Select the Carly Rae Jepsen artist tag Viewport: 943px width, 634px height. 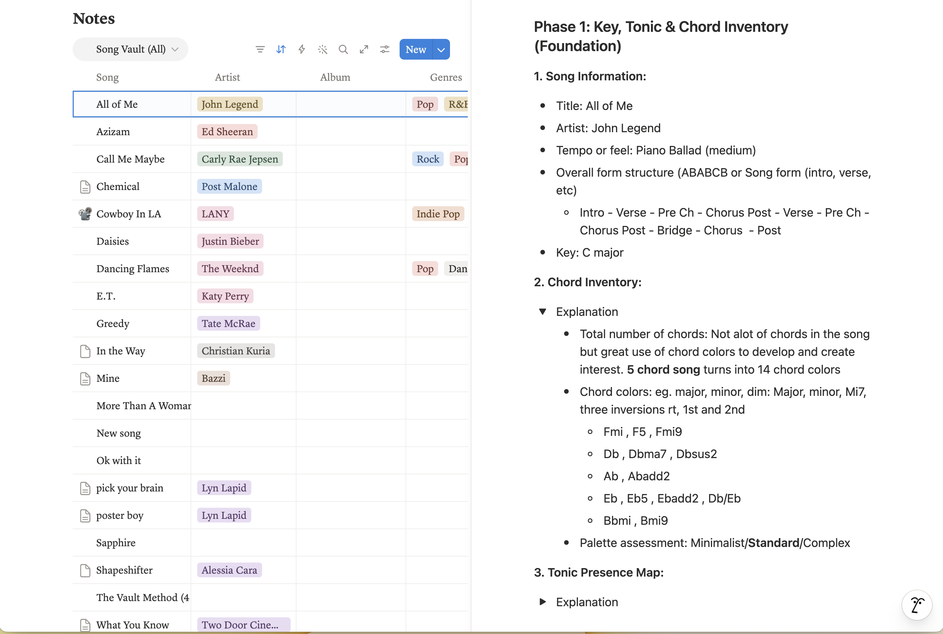(240, 159)
